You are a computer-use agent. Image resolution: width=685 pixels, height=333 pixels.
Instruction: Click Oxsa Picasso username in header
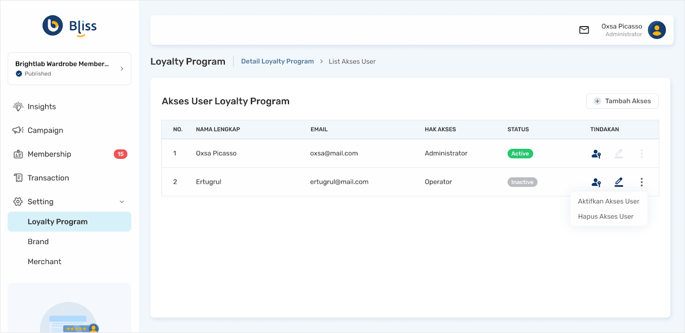622,26
